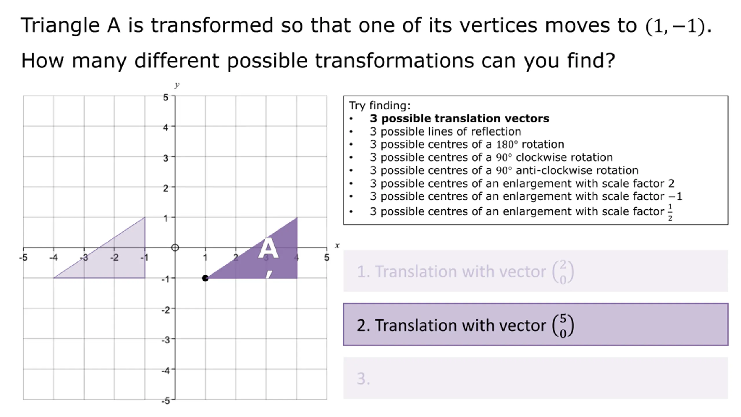
Task: Click the 'Try finding:' heading
Action: click(x=379, y=106)
